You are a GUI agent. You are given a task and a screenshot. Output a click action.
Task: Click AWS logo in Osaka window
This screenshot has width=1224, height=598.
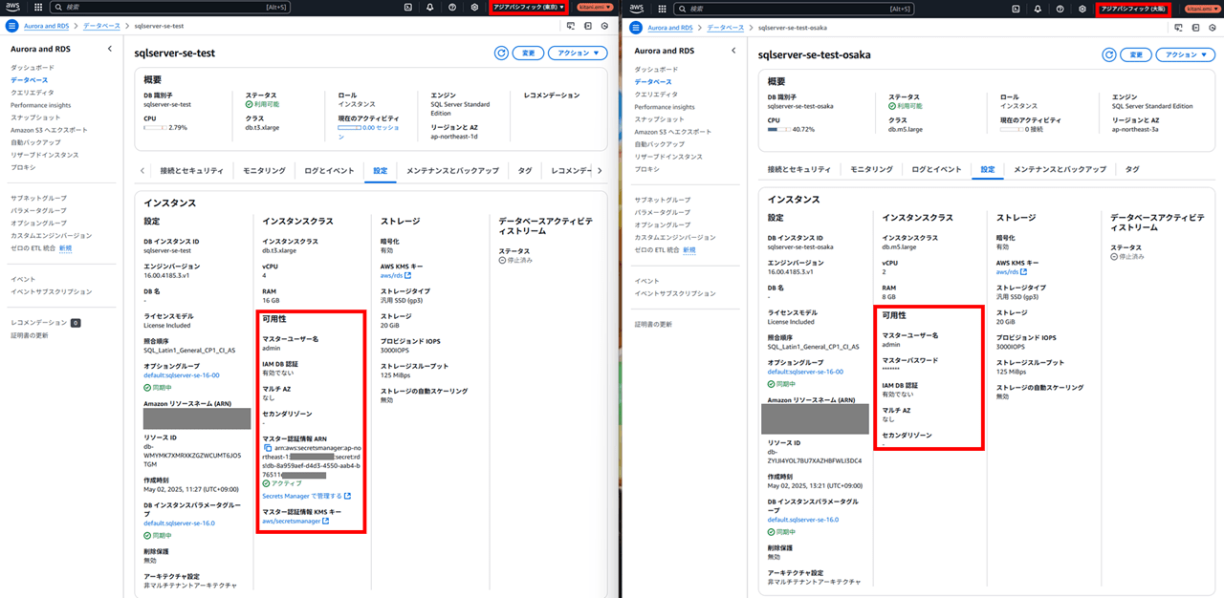coord(636,8)
